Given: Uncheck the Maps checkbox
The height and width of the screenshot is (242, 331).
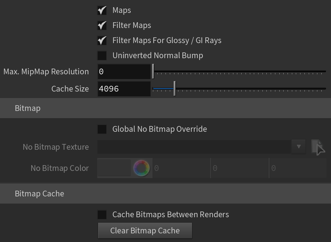Looking at the screenshot, I should (x=102, y=10).
